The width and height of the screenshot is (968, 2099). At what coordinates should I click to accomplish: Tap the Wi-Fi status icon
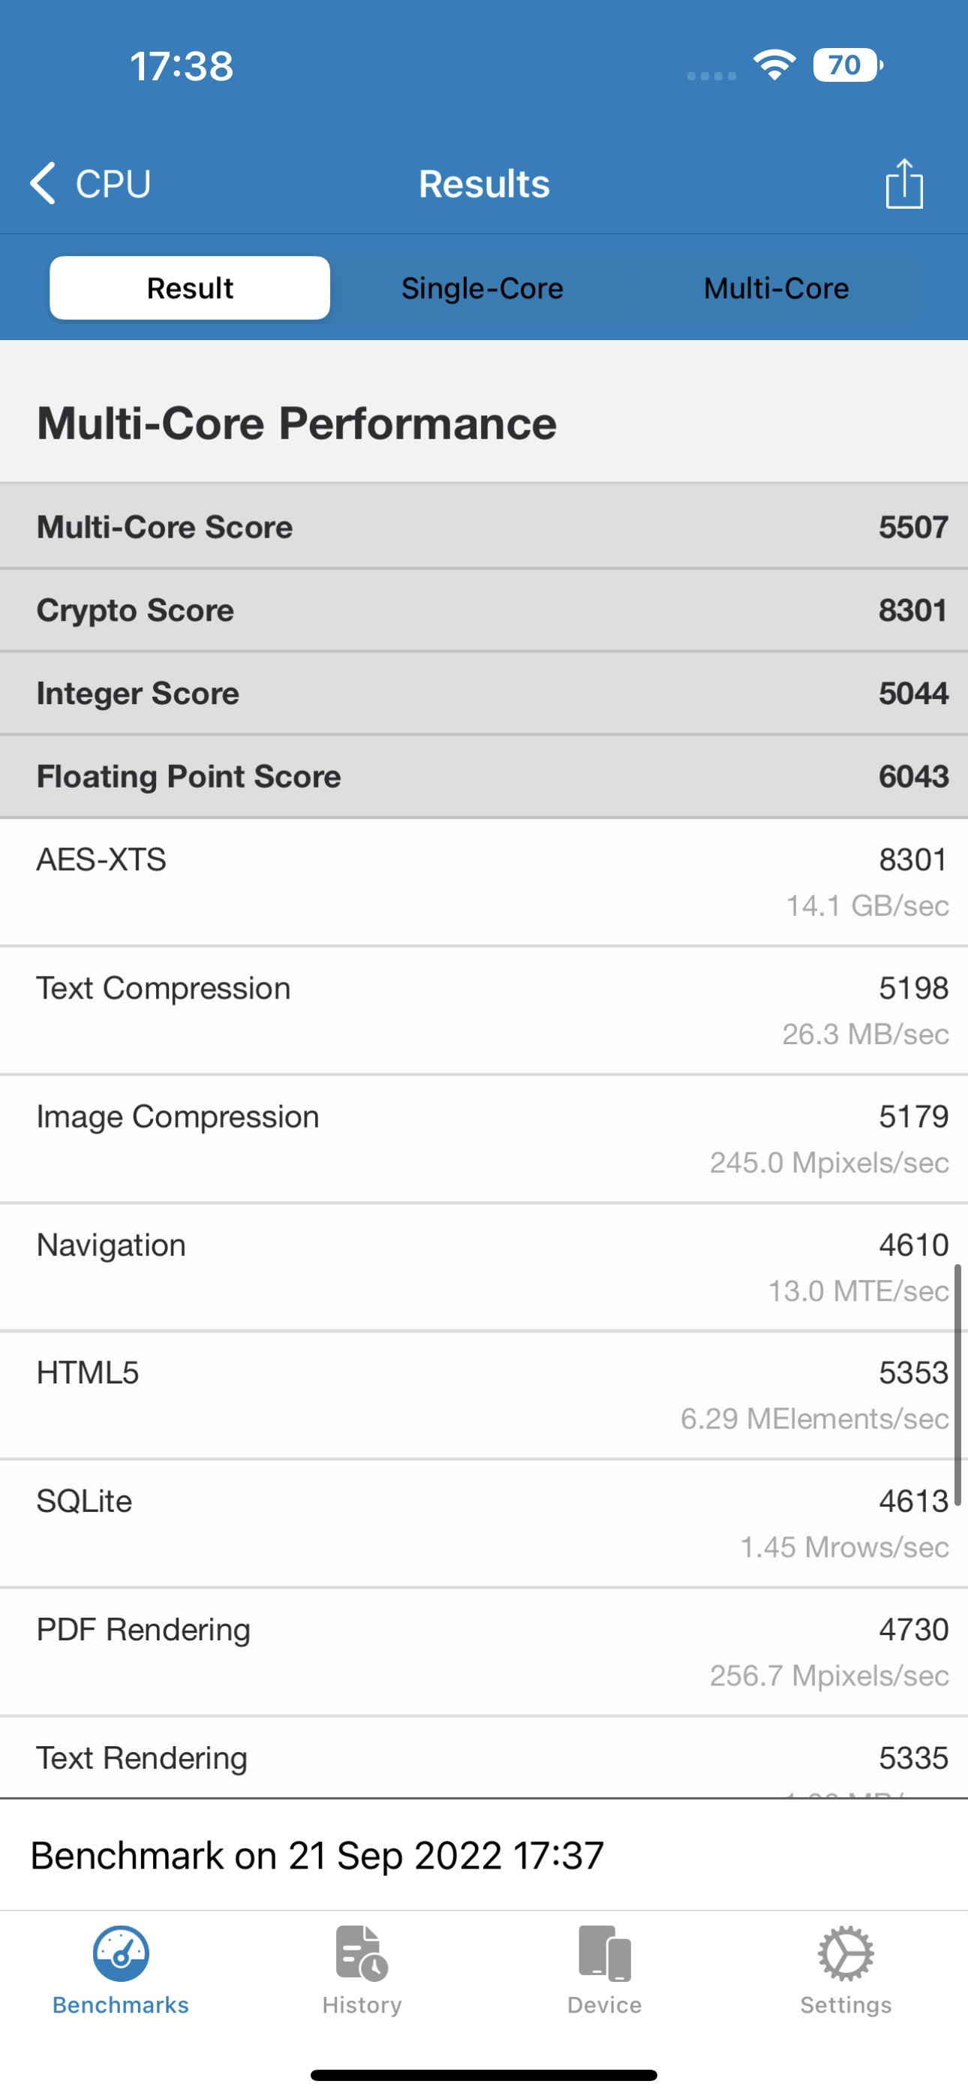pos(774,65)
